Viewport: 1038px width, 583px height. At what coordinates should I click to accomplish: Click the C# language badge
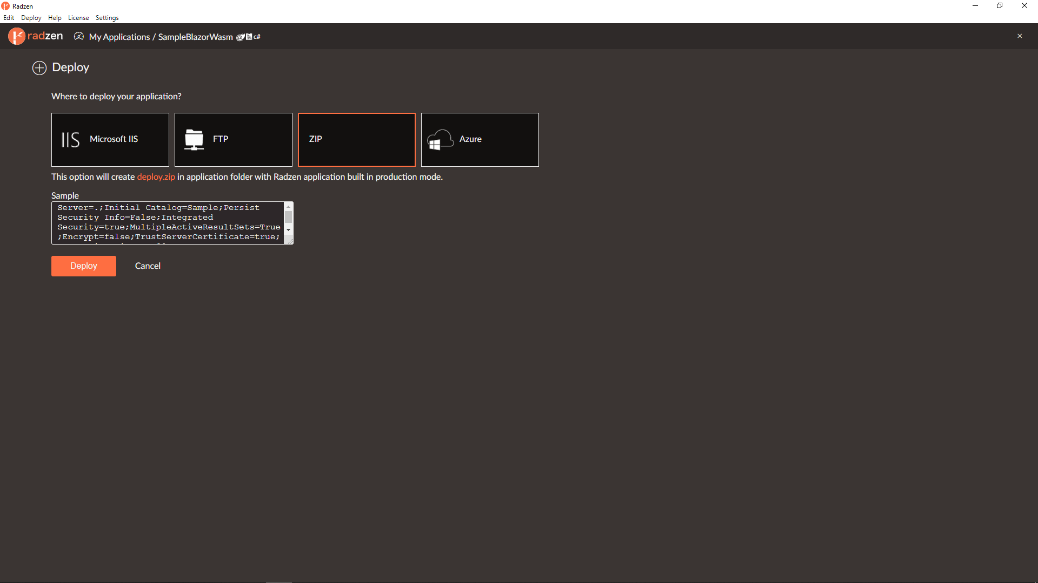(x=257, y=37)
